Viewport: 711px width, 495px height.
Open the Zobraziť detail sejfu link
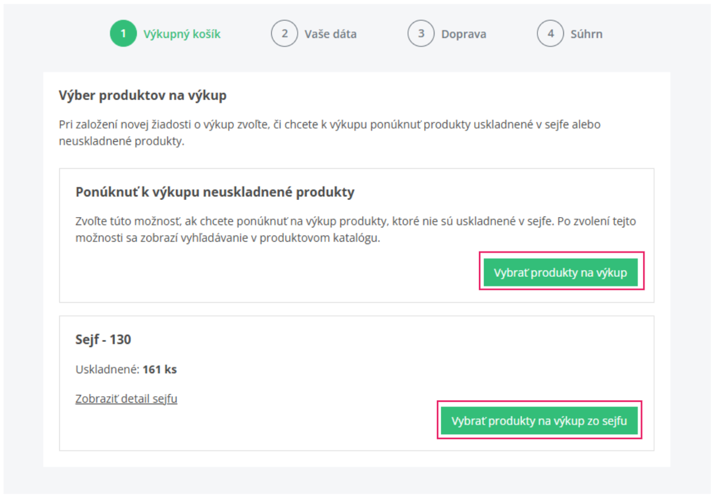point(126,399)
